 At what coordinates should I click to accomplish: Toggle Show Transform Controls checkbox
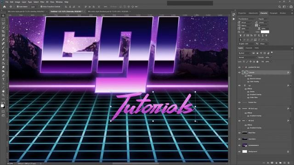[41, 7]
